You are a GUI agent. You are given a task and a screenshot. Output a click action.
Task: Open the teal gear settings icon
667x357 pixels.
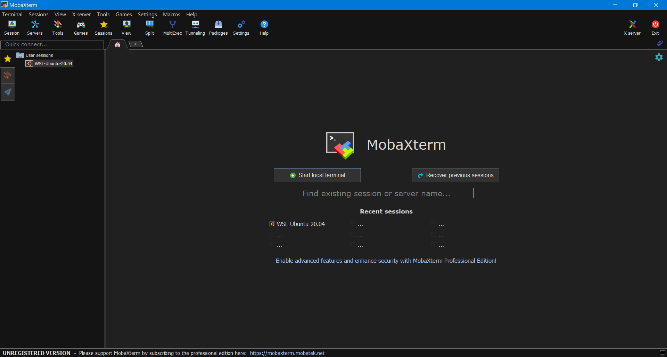click(x=659, y=57)
